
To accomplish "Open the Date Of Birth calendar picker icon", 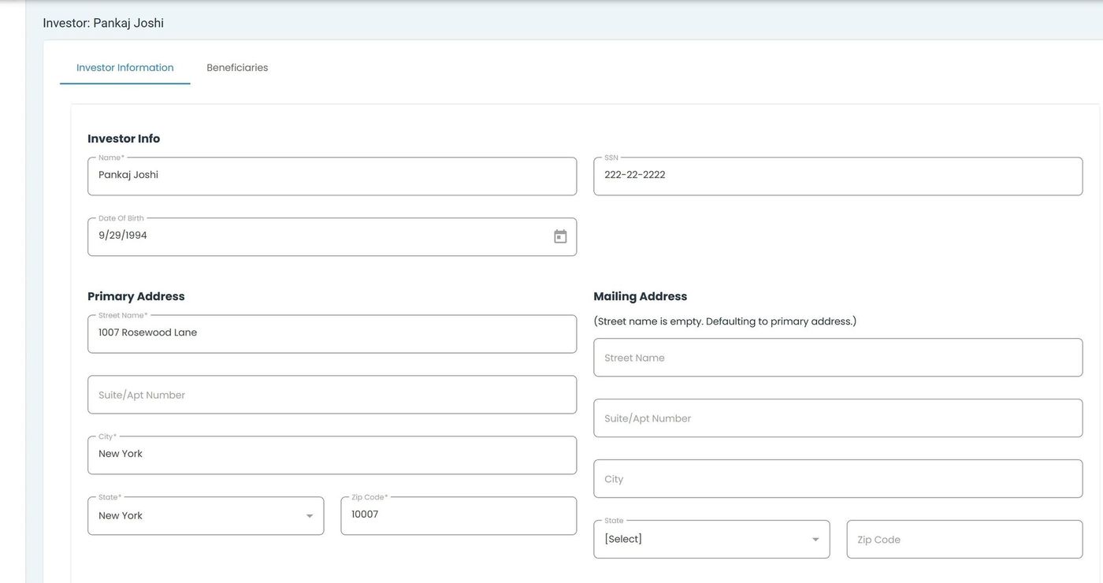I will click(x=560, y=236).
